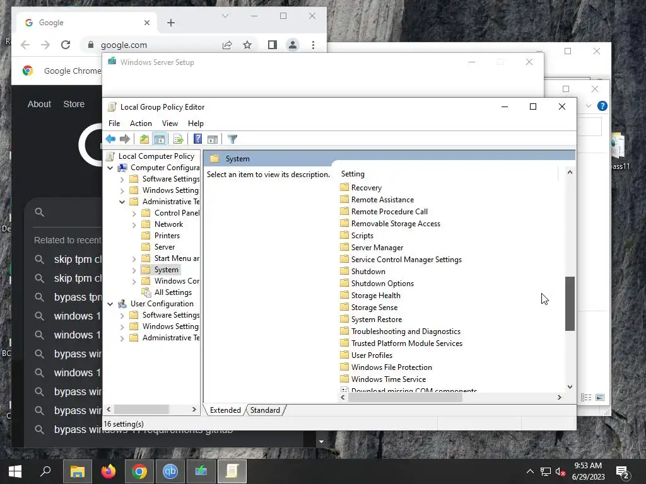Toggle the Show/Hide Action Pane icon
The height and width of the screenshot is (484, 646).
(x=212, y=139)
